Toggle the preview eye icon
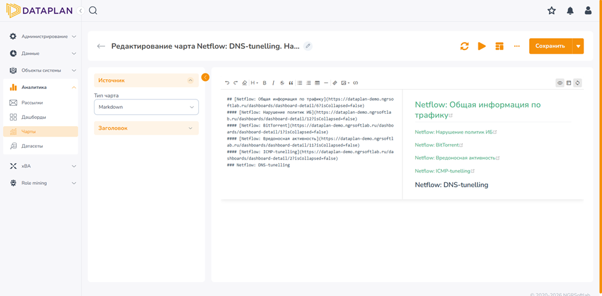This screenshot has height=296, width=602. click(560, 83)
